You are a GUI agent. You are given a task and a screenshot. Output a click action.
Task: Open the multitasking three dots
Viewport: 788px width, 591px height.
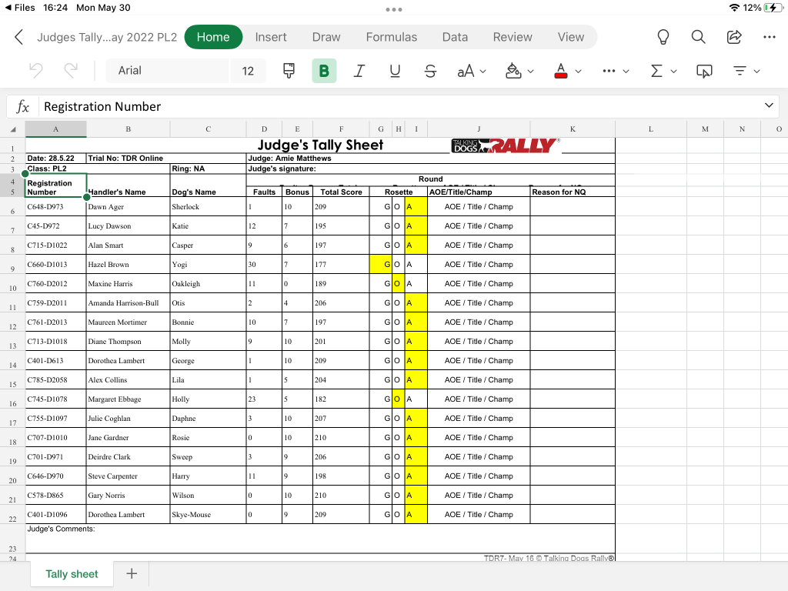point(394,9)
